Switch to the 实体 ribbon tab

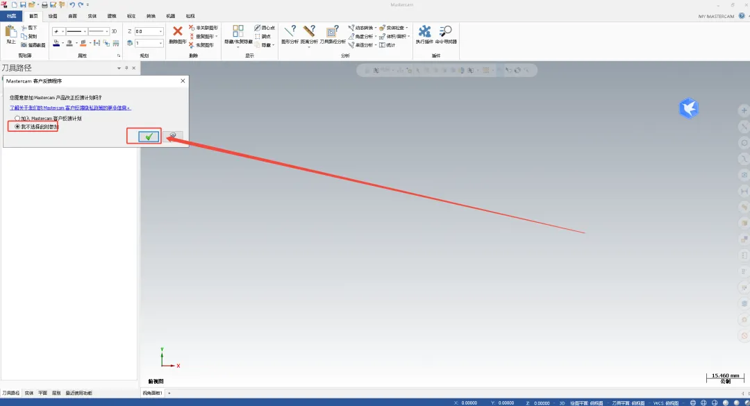pos(92,16)
